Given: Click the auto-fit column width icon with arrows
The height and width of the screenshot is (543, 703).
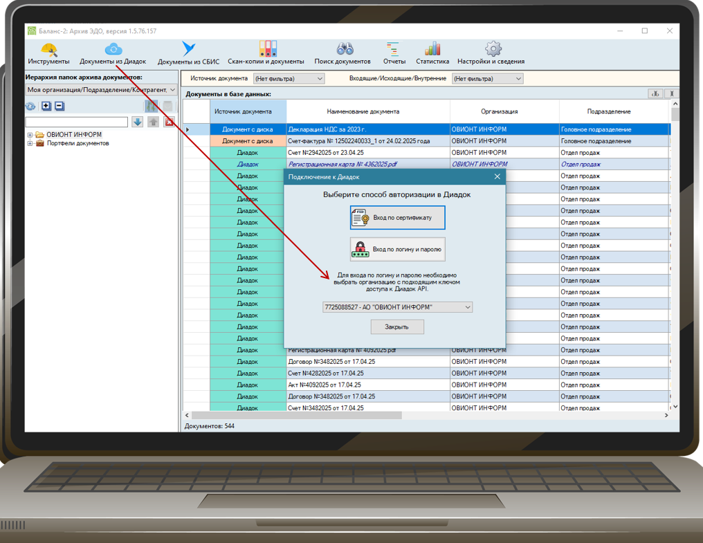Looking at the screenshot, I should (655, 93).
